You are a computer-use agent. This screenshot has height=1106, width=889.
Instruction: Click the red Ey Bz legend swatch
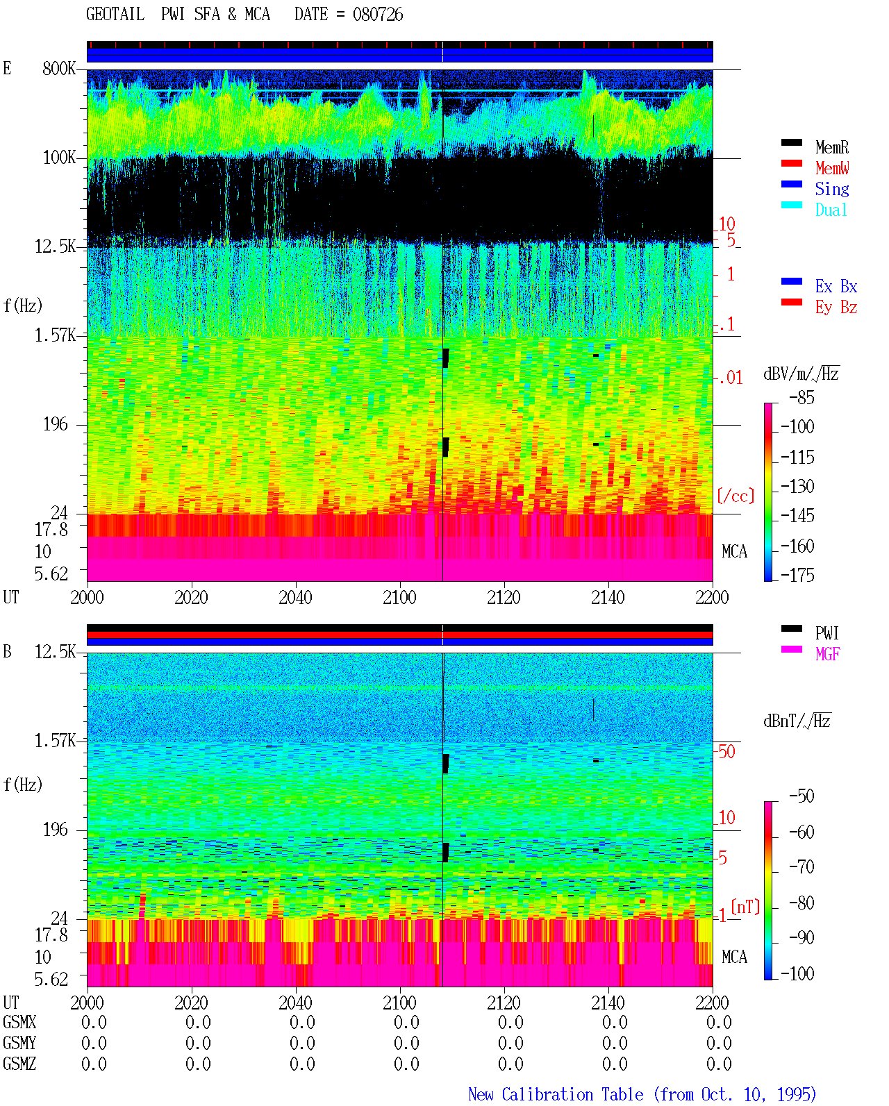(792, 302)
